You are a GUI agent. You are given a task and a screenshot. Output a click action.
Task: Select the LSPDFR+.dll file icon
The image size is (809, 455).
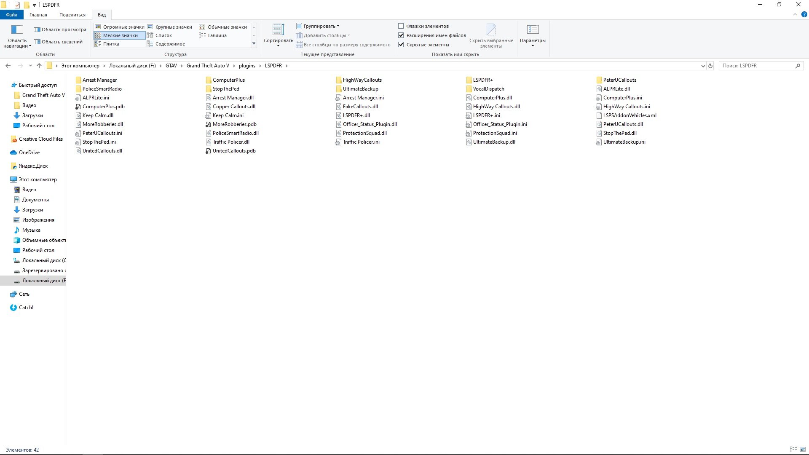pos(339,115)
